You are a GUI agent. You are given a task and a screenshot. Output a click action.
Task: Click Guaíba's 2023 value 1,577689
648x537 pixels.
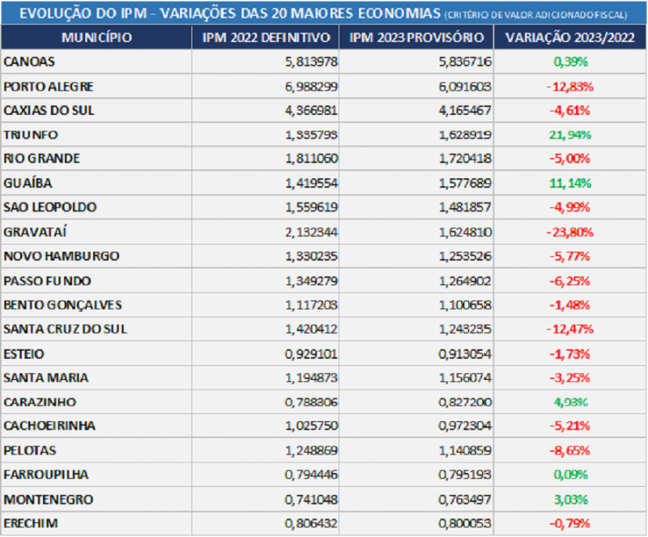[465, 183]
